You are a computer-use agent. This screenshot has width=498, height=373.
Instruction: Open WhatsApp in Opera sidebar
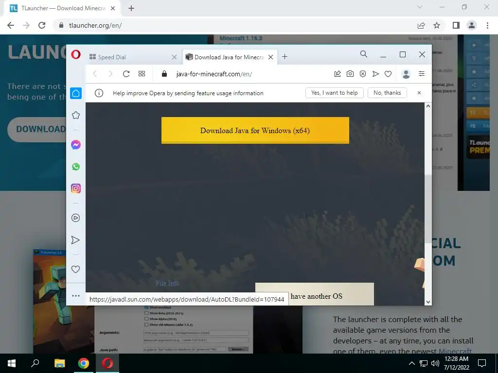[x=75, y=167]
